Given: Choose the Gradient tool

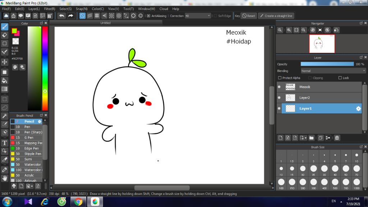Looking at the screenshot, I should 5,89.
